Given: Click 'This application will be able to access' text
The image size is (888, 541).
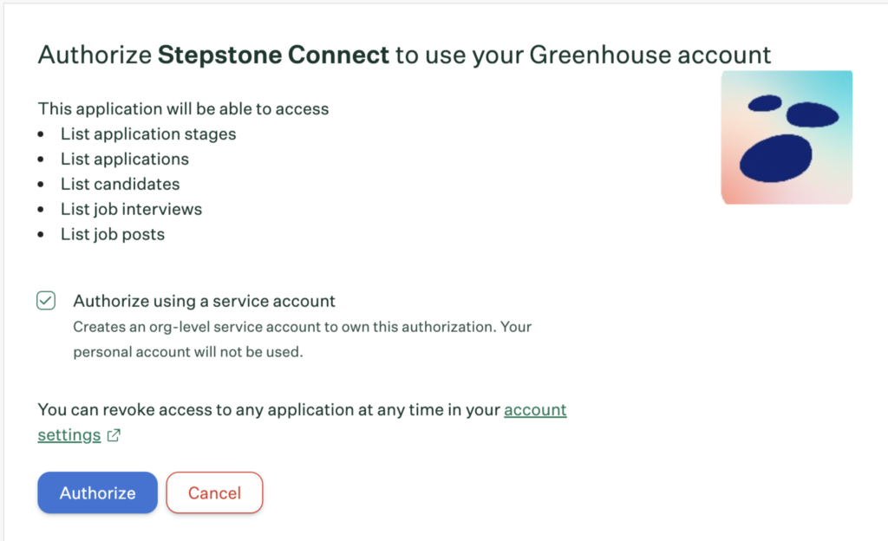Looking at the screenshot, I should (184, 108).
